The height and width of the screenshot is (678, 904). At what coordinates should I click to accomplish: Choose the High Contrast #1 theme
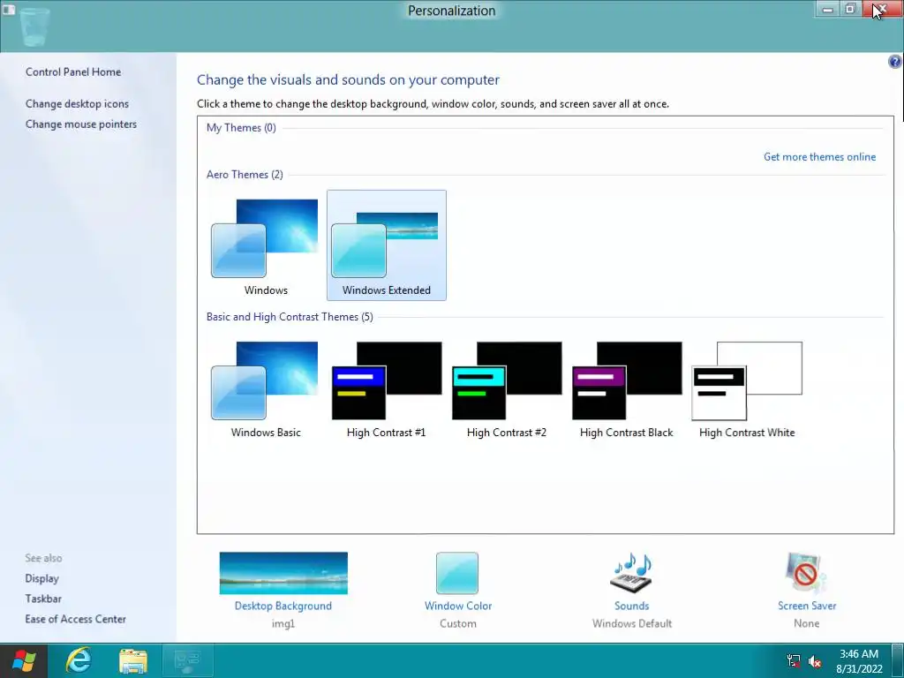click(387, 389)
